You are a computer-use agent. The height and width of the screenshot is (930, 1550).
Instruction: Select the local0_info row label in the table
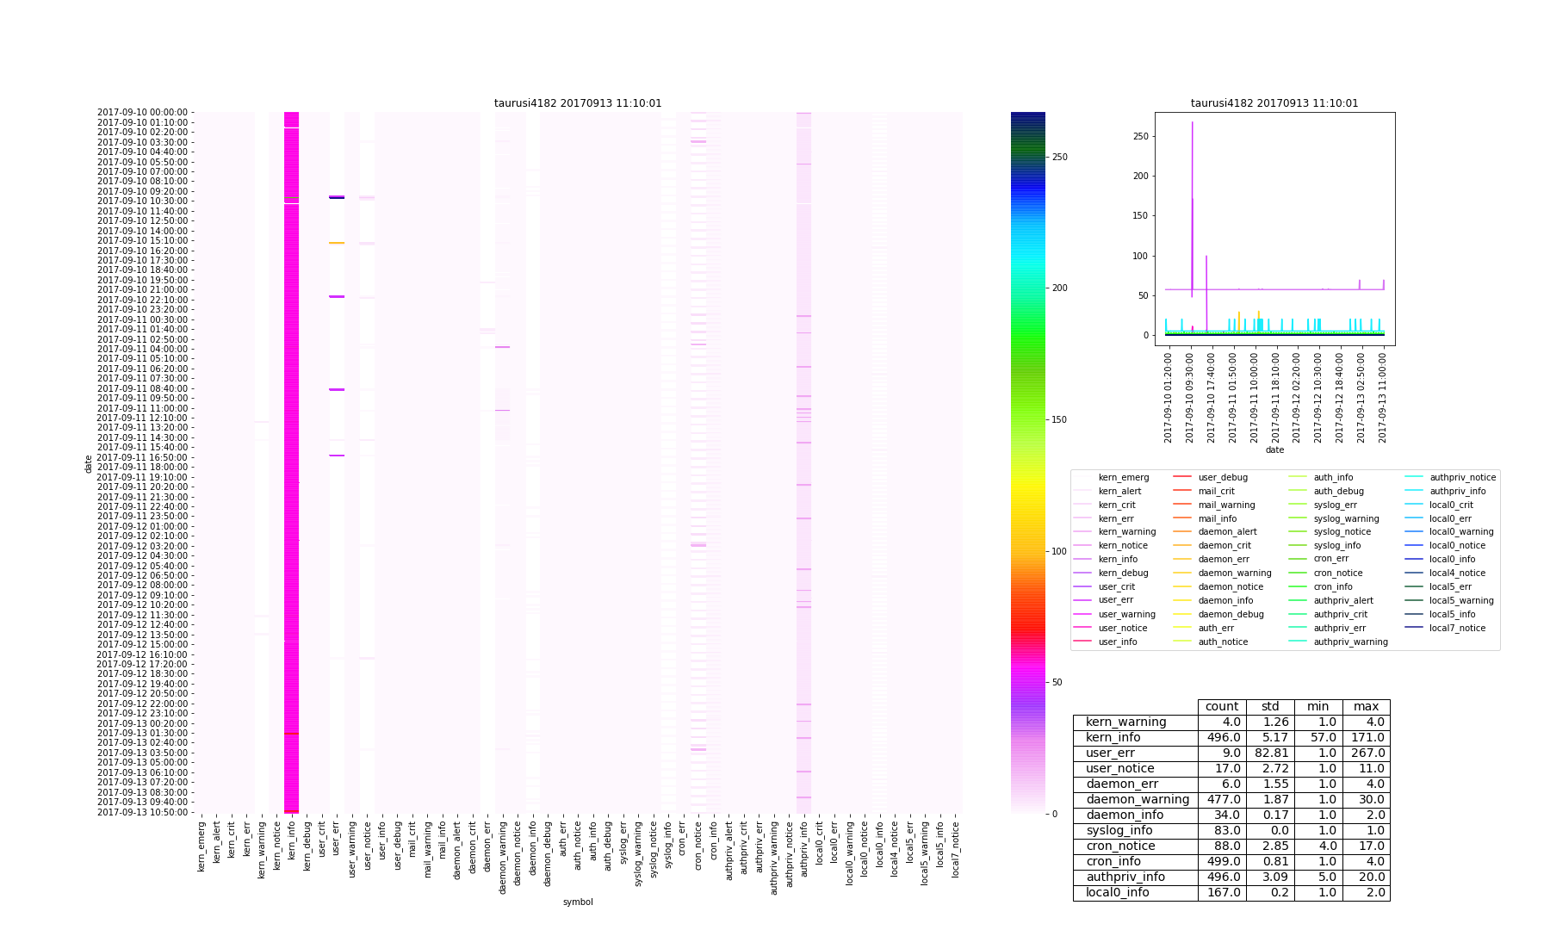(1117, 892)
